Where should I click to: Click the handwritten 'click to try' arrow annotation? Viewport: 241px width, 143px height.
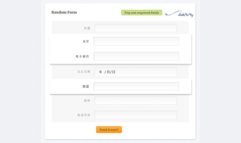click(179, 14)
